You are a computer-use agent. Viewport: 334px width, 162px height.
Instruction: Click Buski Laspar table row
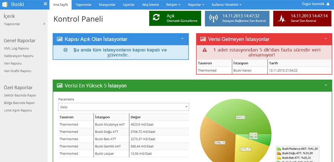coord(124,153)
